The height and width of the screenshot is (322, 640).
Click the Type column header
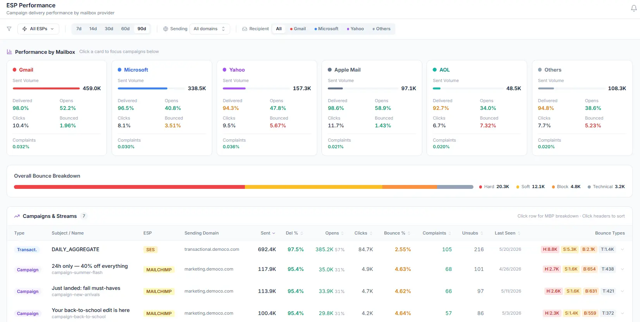click(19, 233)
